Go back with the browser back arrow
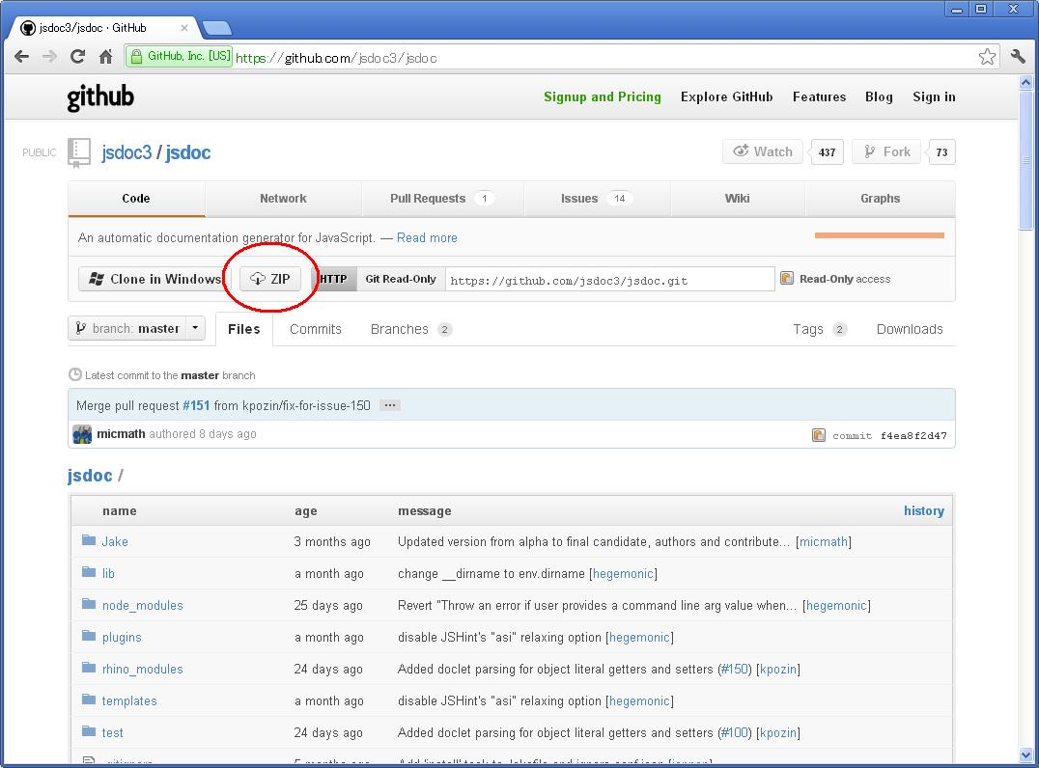The width and height of the screenshot is (1039, 768). [x=22, y=57]
